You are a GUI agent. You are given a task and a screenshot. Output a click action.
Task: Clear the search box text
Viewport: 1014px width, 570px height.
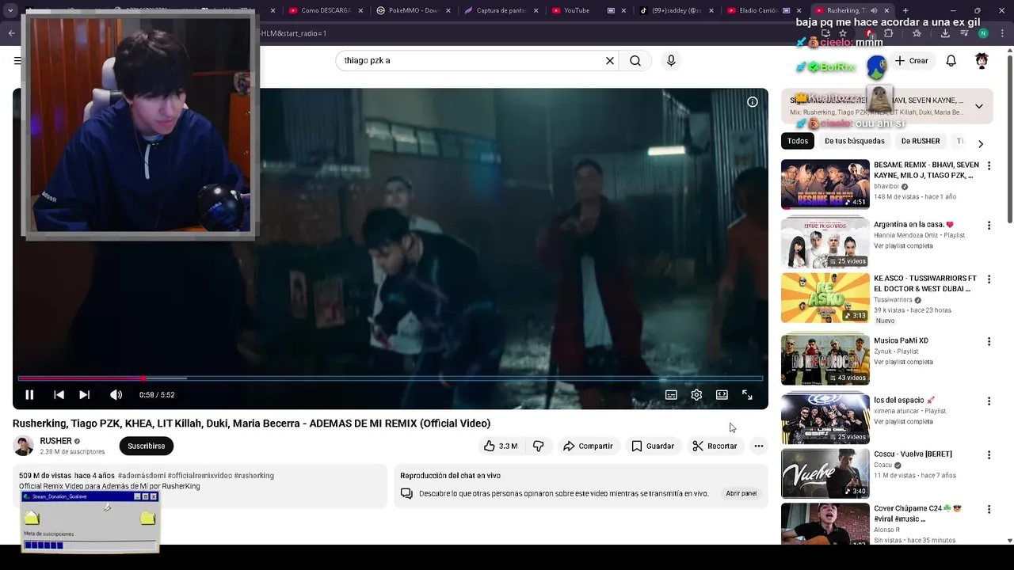click(x=610, y=61)
